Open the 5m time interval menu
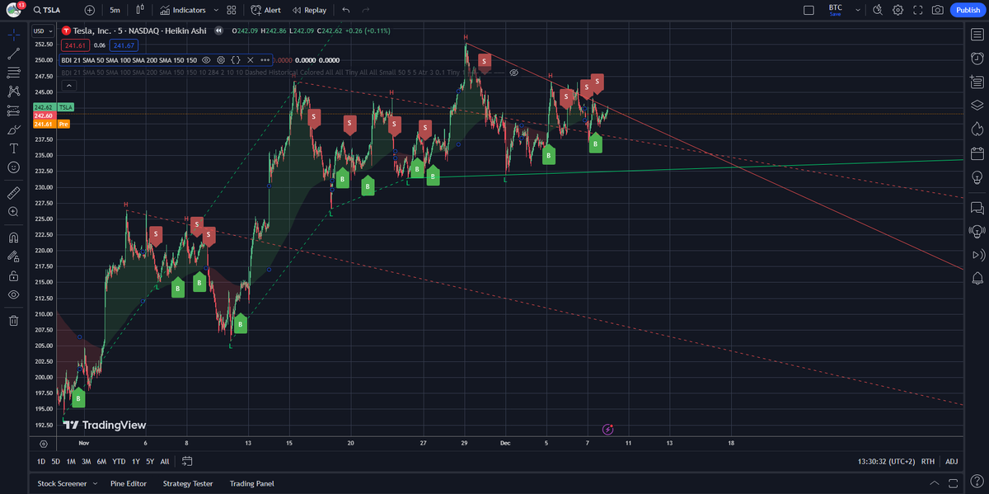This screenshot has width=989, height=494. (115, 10)
